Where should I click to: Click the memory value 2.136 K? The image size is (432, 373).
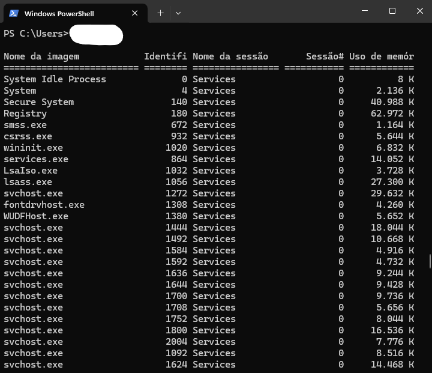click(395, 91)
